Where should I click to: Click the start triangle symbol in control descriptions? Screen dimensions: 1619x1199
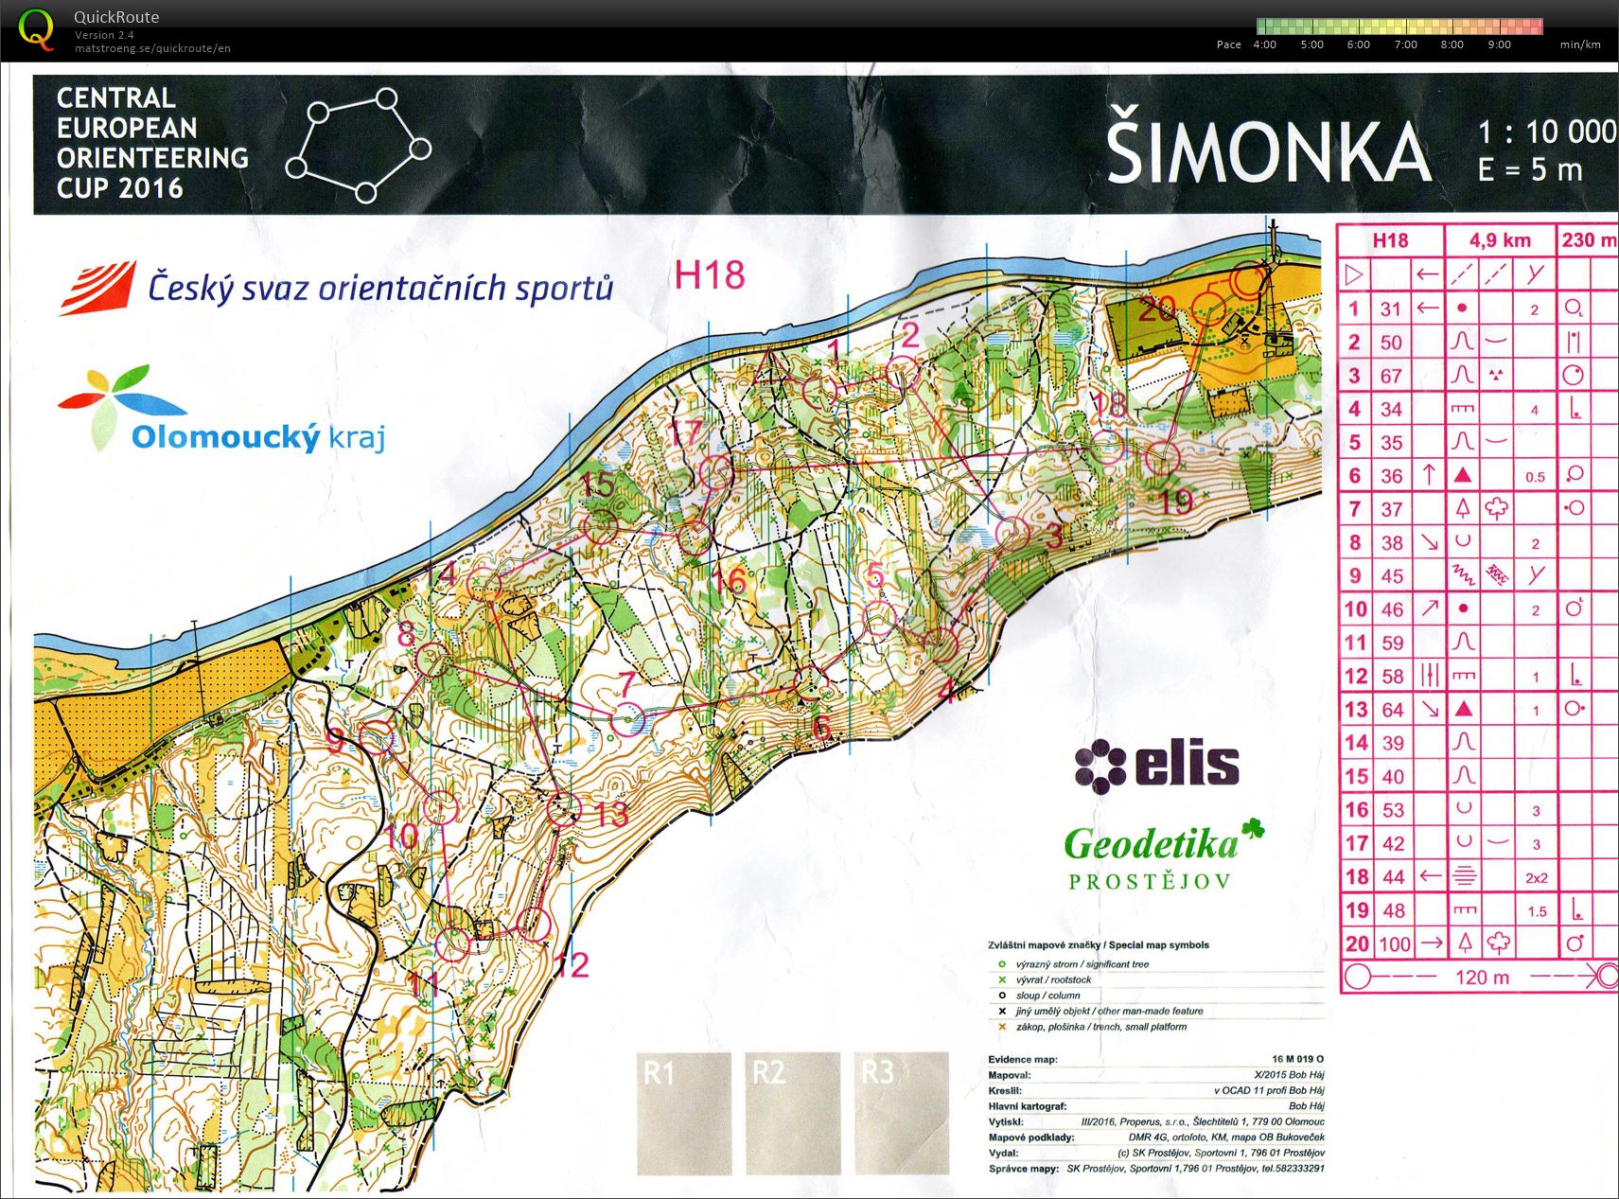(1354, 275)
